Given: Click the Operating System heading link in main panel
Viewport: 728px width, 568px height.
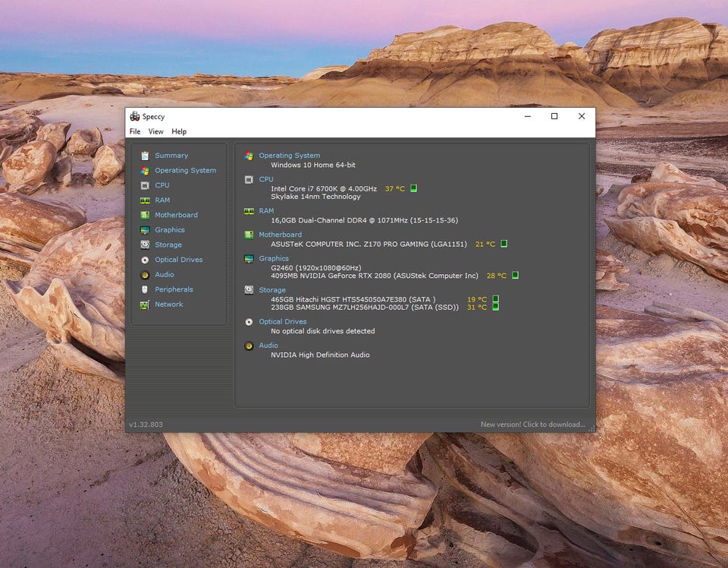Looking at the screenshot, I should pyautogui.click(x=289, y=156).
